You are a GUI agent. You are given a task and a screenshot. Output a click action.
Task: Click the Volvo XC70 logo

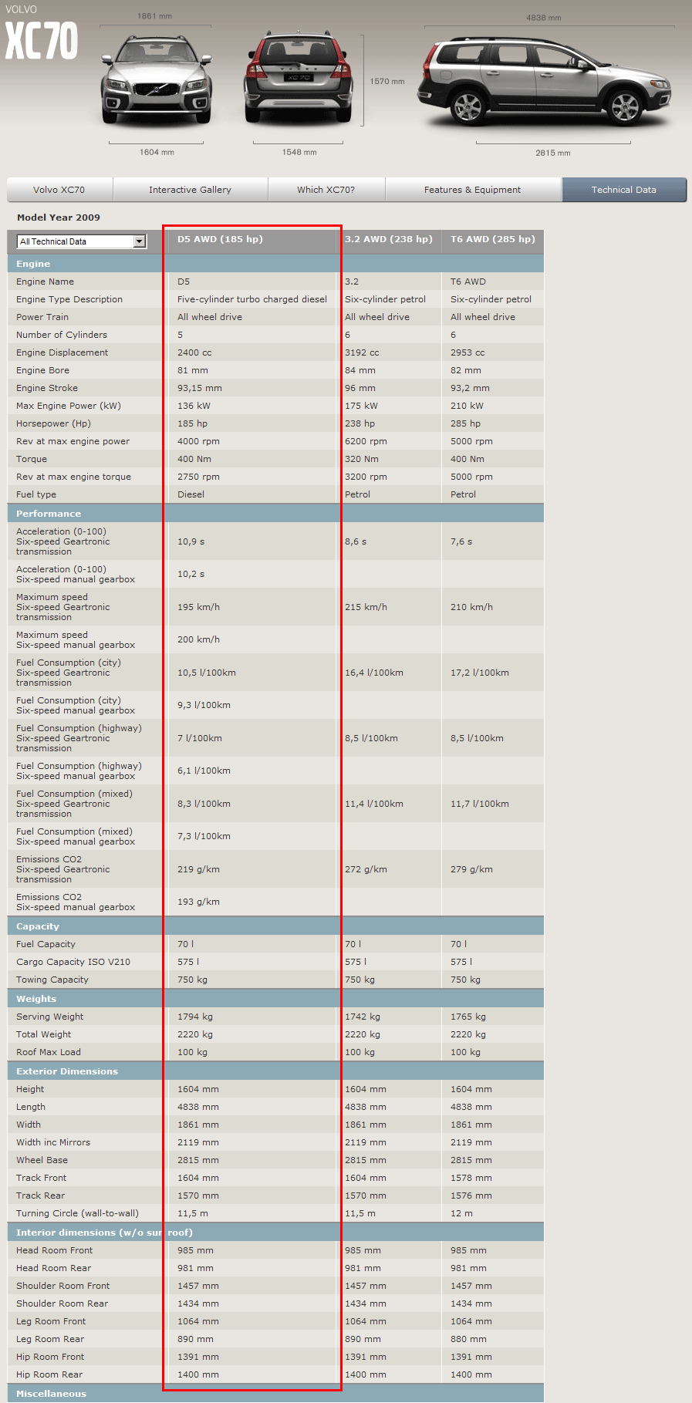pyautogui.click(x=41, y=34)
